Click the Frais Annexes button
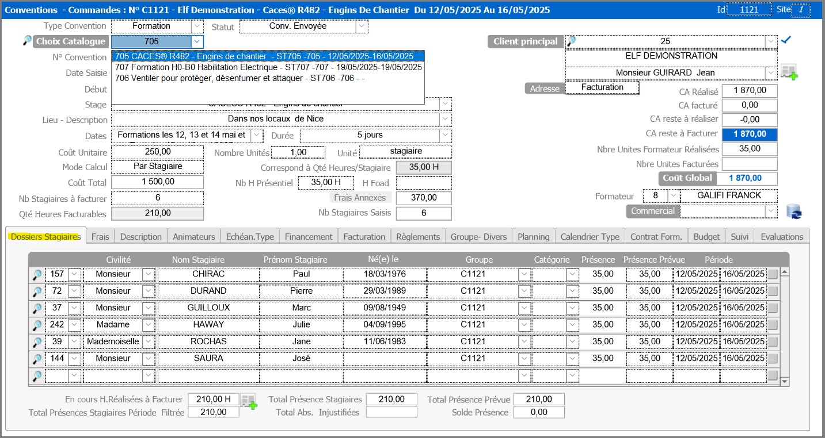This screenshot has height=438, width=825. [x=361, y=197]
